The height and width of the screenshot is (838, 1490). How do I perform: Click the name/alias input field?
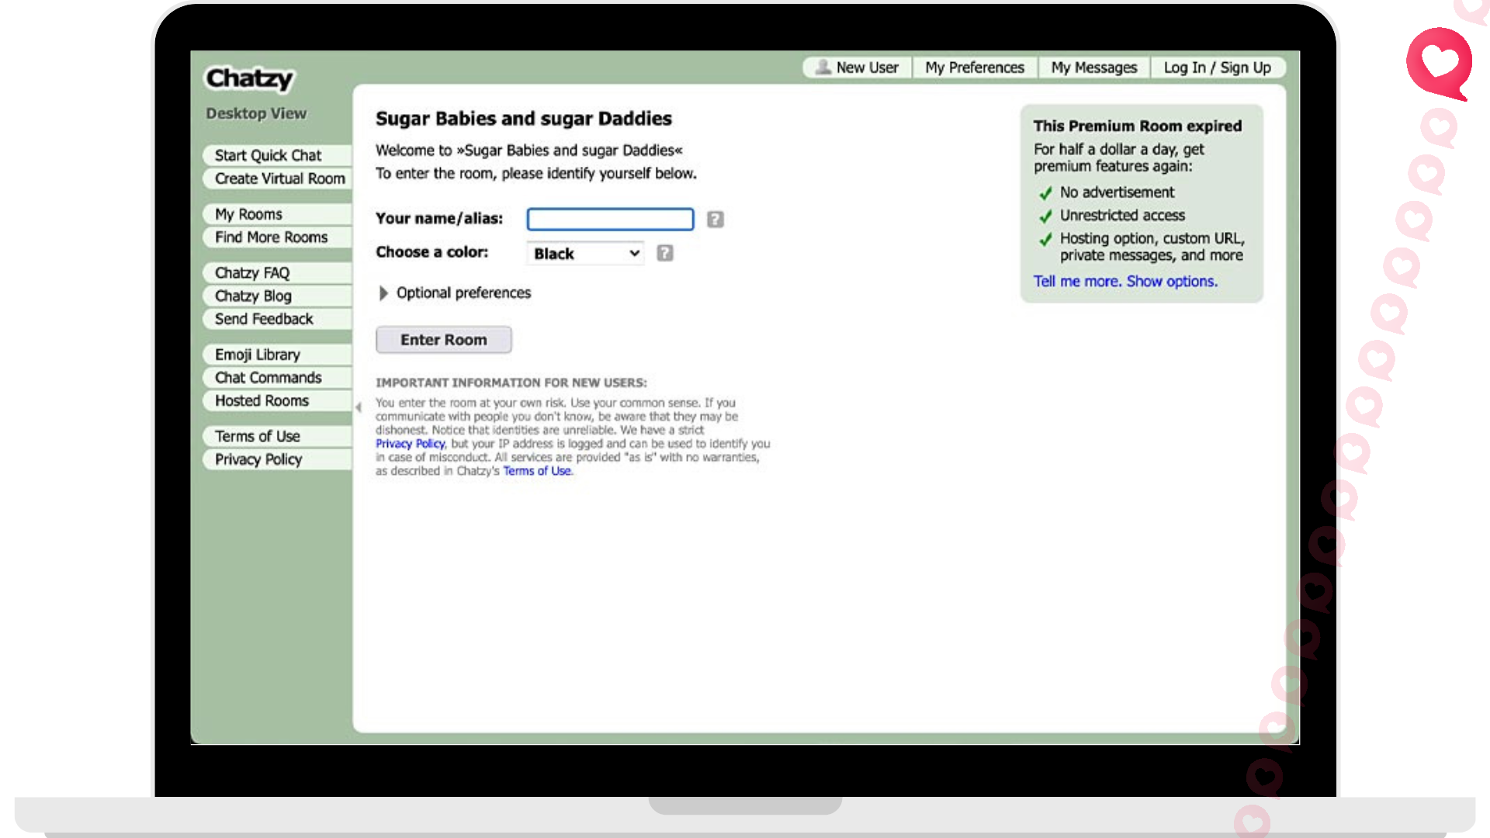coord(610,220)
